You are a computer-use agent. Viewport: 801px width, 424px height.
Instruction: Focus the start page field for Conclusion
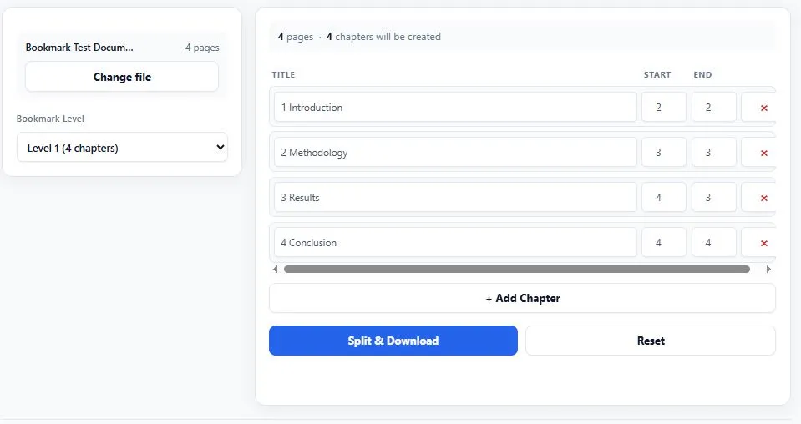pyautogui.click(x=663, y=243)
